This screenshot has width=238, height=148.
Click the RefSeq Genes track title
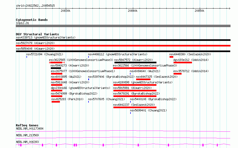tap(27, 125)
